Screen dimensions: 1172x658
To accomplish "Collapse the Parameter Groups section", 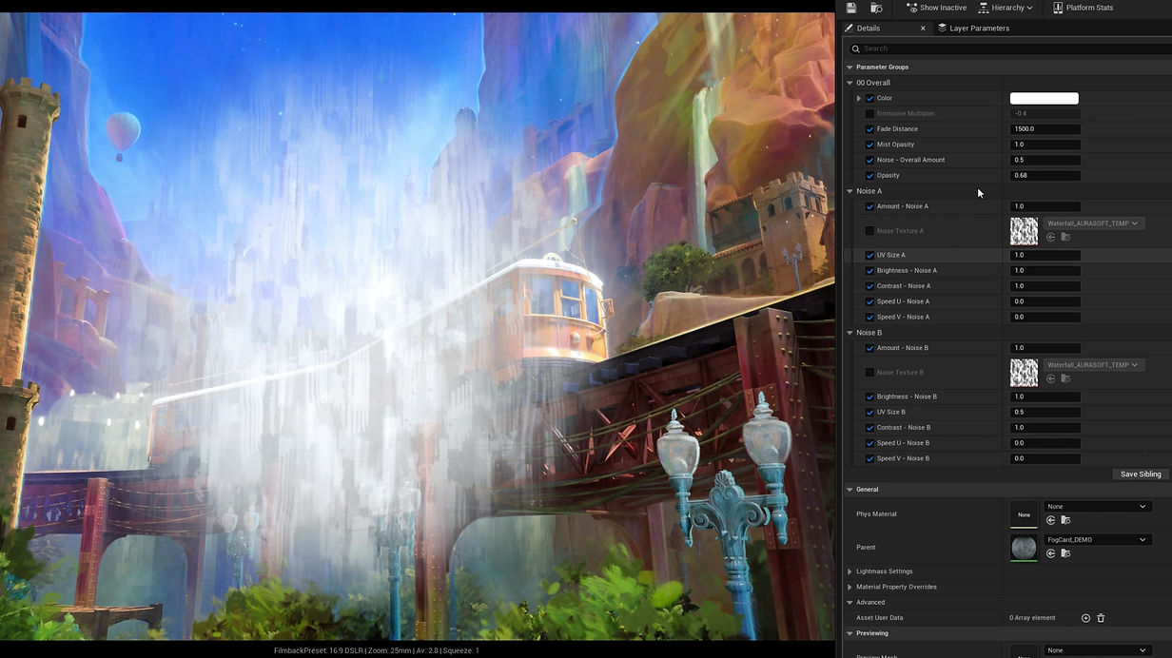I will 850,68.
